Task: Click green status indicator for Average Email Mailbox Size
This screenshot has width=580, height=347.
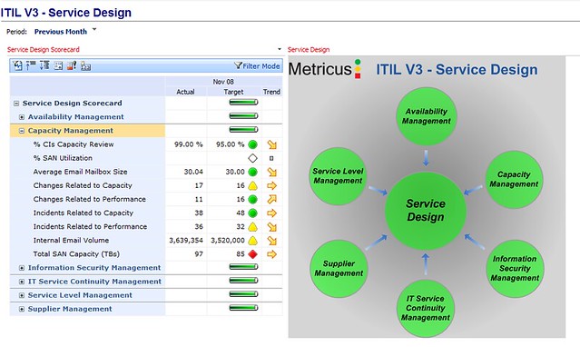Action: coord(252,172)
